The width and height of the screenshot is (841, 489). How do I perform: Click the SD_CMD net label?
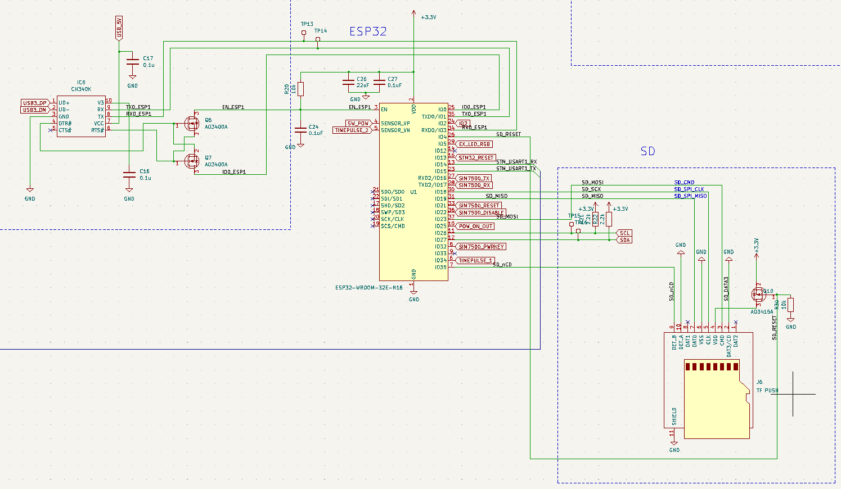pyautogui.click(x=684, y=183)
